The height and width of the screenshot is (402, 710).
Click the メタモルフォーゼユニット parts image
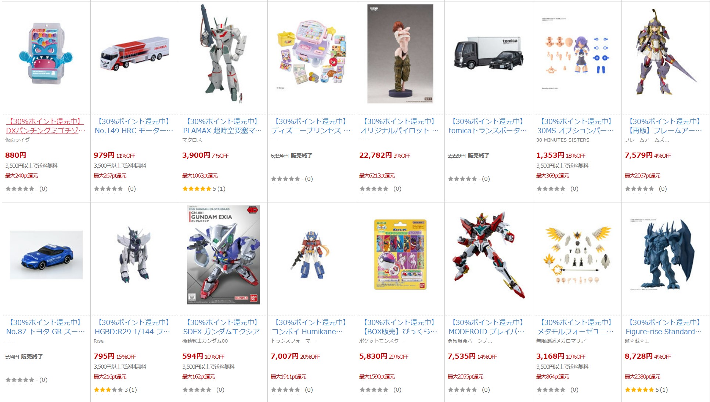[577, 255]
